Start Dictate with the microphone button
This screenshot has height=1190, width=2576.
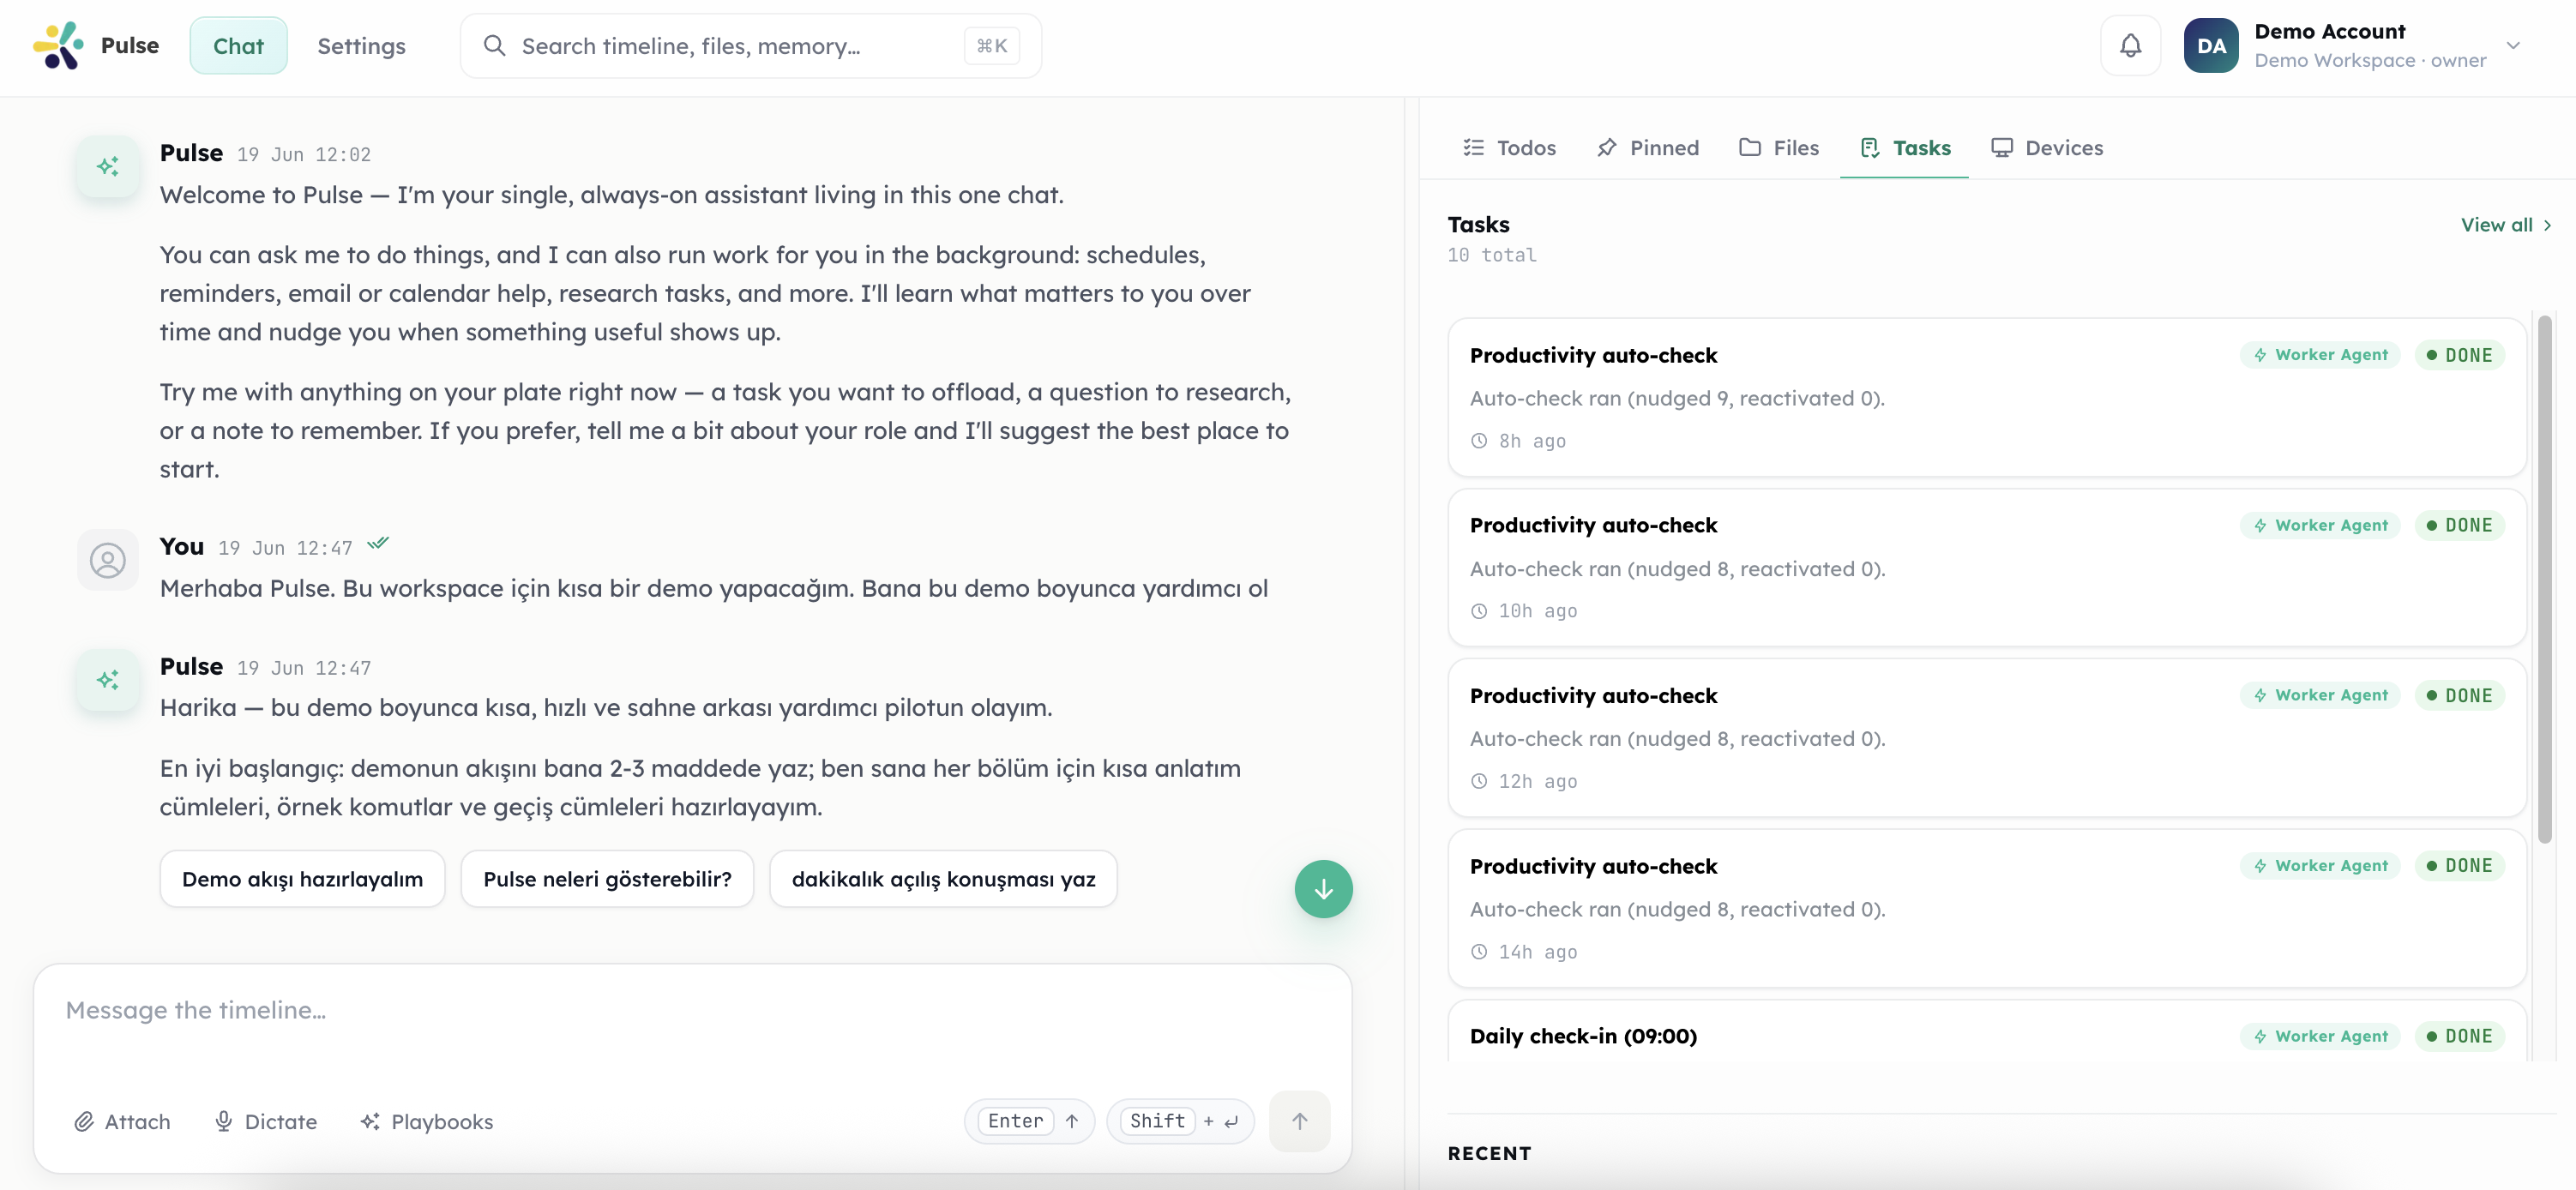coord(265,1122)
